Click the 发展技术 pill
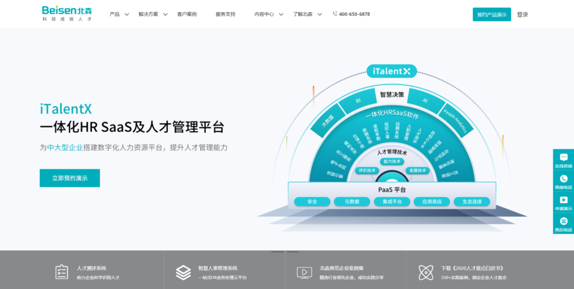 coord(417,170)
